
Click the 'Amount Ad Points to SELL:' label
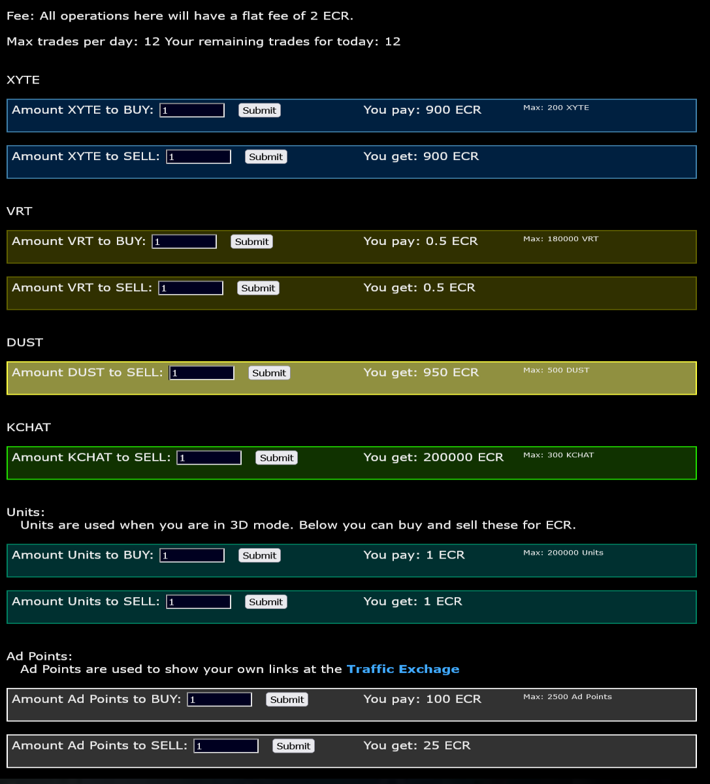click(x=100, y=745)
